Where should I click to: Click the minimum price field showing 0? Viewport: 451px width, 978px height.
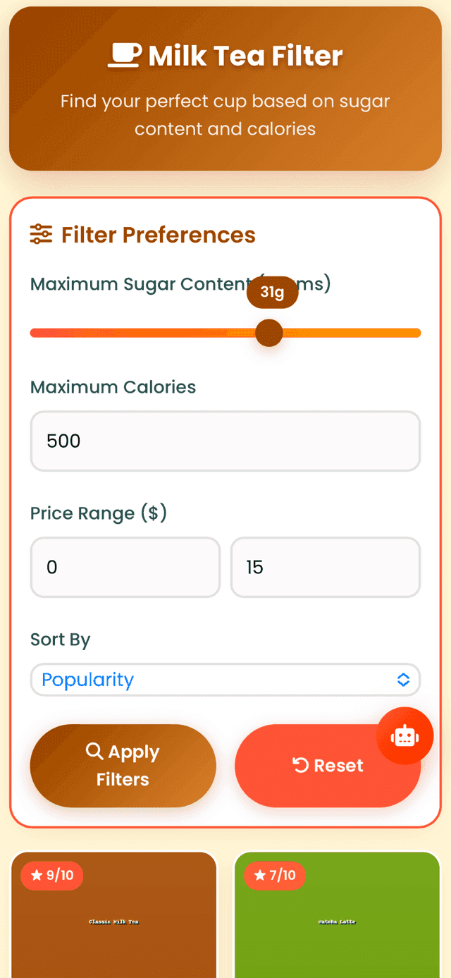125,568
